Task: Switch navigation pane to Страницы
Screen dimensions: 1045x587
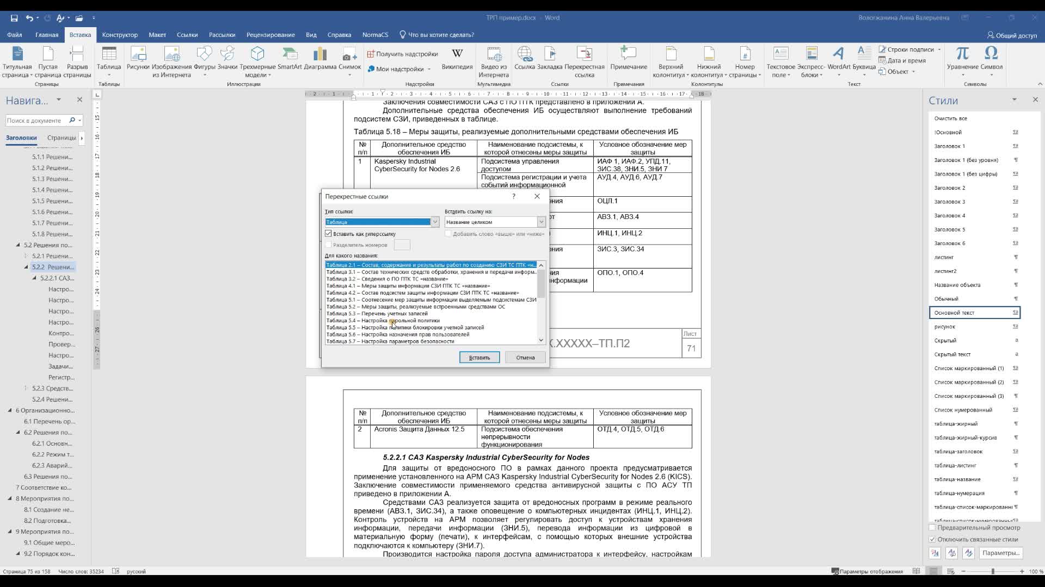Action: click(62, 138)
